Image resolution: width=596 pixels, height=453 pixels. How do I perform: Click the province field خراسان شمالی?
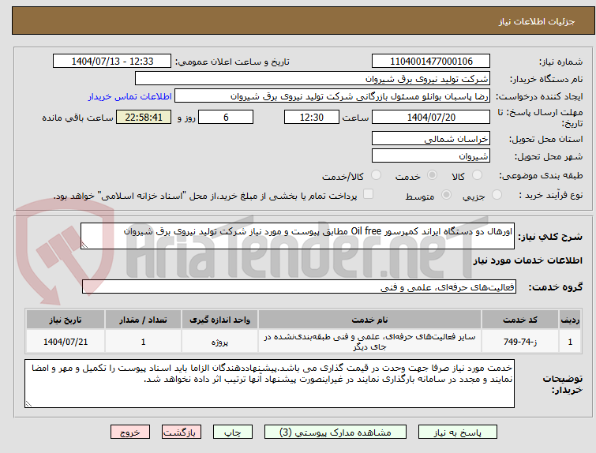tap(431, 138)
